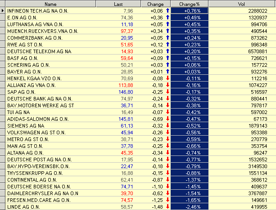Click the last price 145,81
This screenshot has width=276, height=210.
(x=126, y=119)
